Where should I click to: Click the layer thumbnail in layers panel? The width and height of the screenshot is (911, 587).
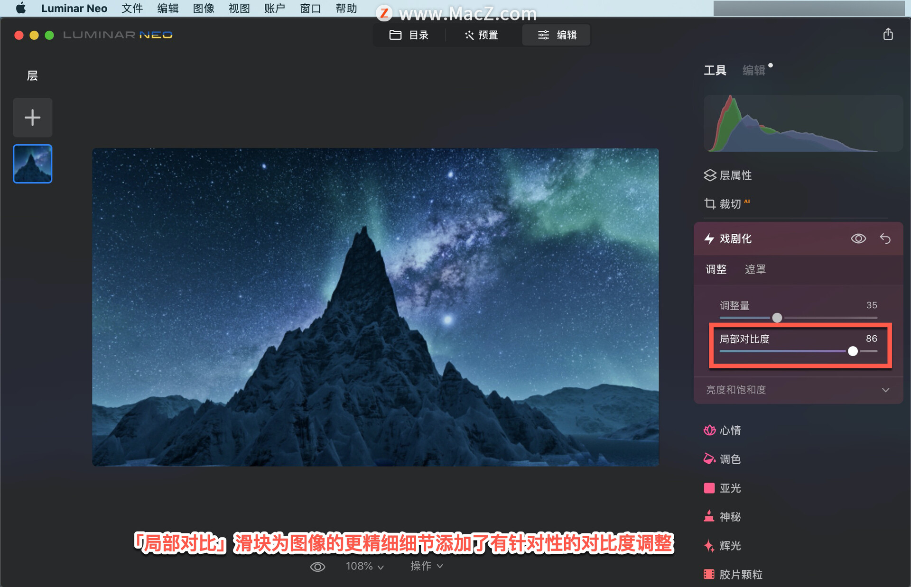[34, 164]
